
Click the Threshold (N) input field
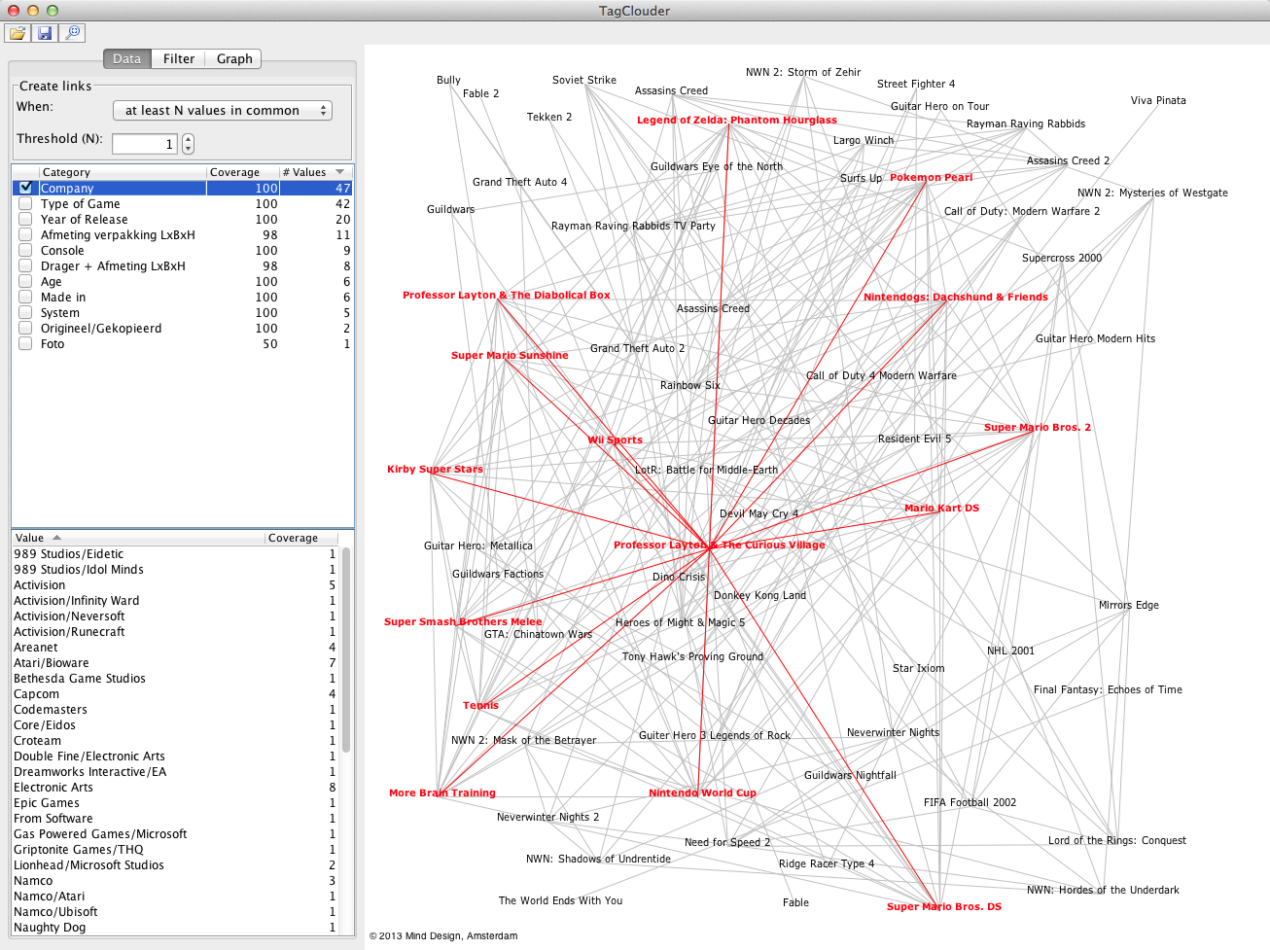click(144, 144)
